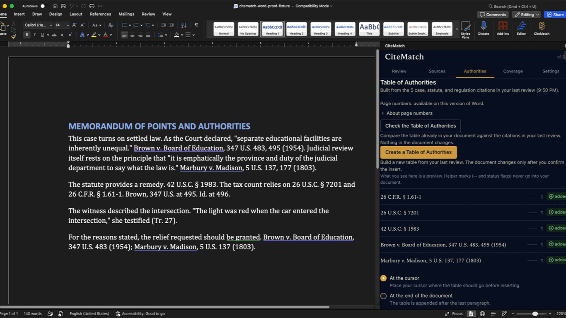Screen dimensions: 566x318
Task: Sort paragraphs alphabetically
Action: pos(184,25)
